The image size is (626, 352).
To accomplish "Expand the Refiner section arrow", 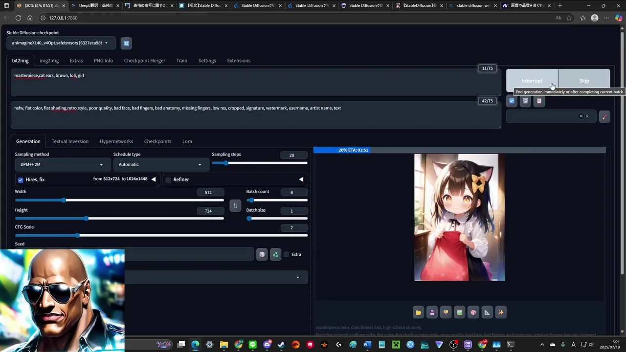I will pos(301,179).
